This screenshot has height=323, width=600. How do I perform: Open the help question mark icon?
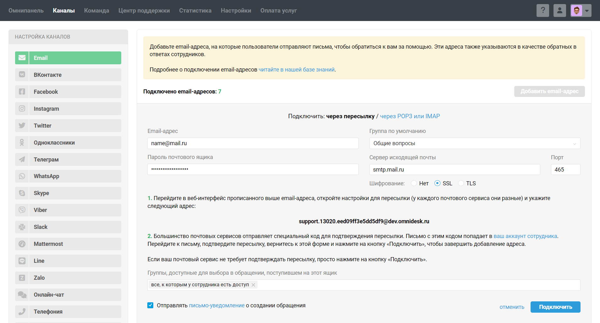(543, 10)
